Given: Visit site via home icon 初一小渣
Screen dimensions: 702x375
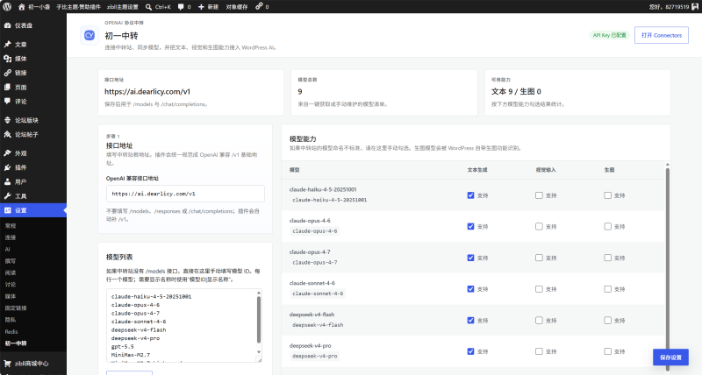Looking at the screenshot, I should pos(33,7).
